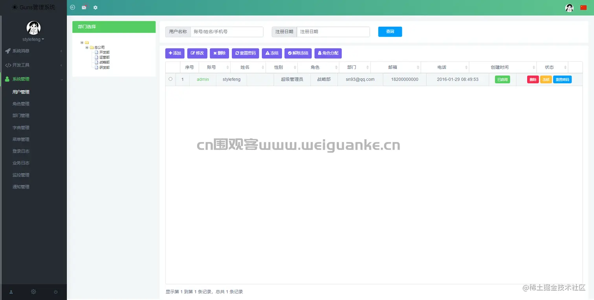Click the power icon at sidebar bottom
The image size is (594, 300).
pos(56,292)
